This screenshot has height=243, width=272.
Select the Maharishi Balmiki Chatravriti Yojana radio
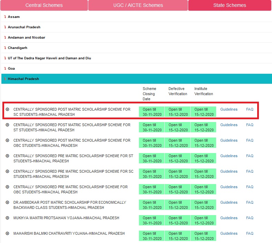(7, 233)
